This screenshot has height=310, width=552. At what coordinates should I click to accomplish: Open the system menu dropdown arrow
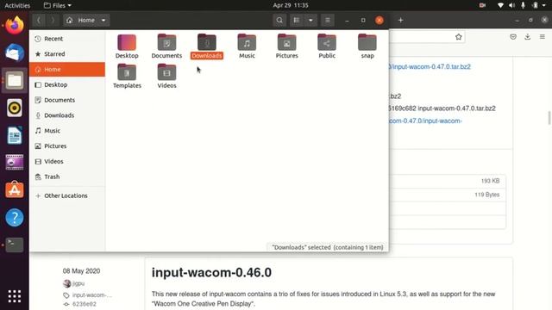pyautogui.click(x=544, y=5)
